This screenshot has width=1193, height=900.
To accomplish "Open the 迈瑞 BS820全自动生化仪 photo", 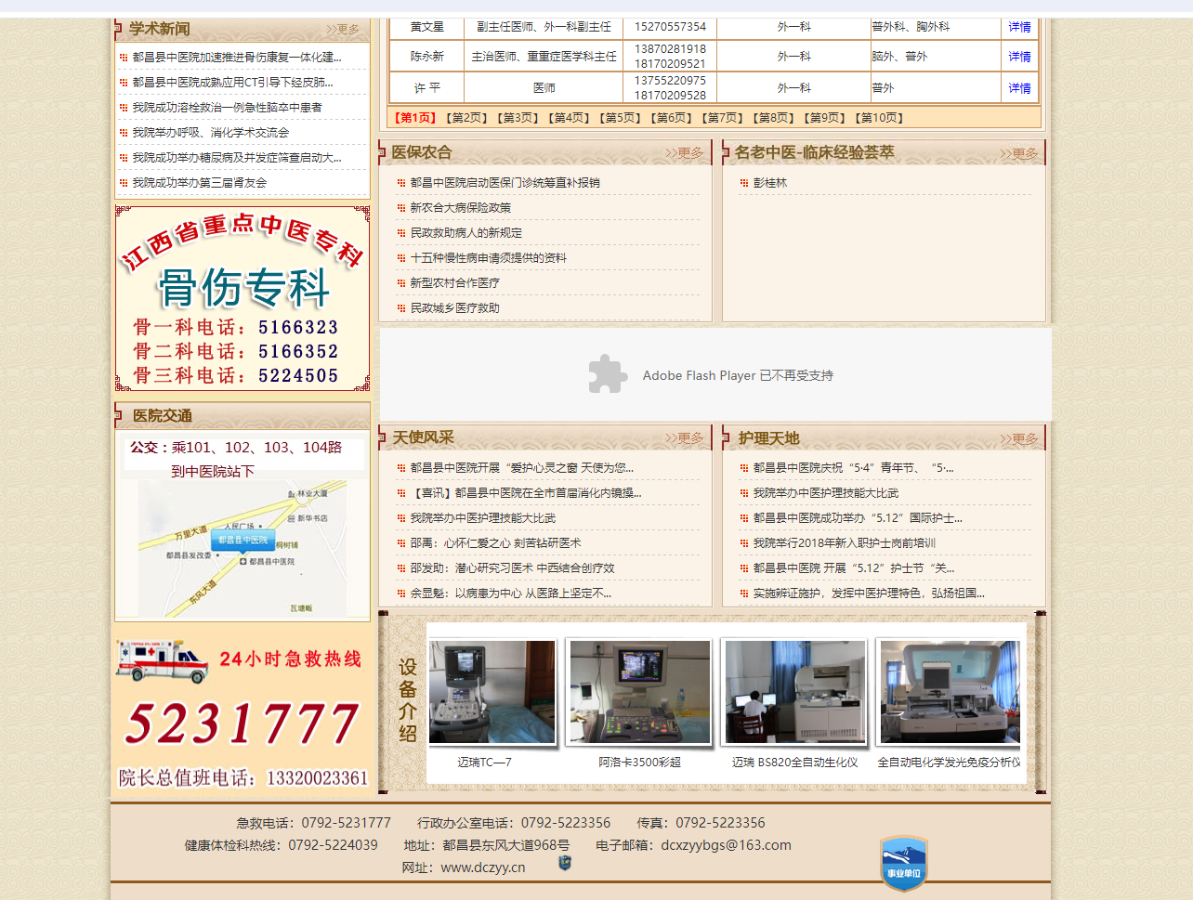I will (x=795, y=692).
